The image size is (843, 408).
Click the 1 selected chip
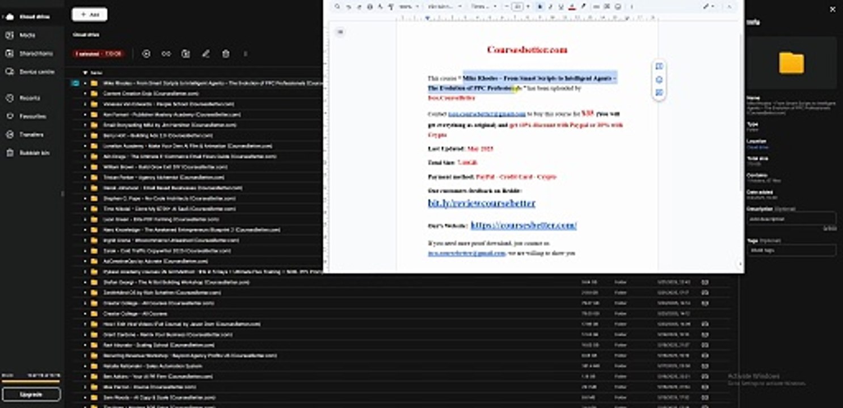(99, 54)
